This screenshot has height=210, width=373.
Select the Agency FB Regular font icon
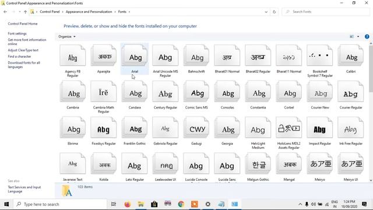[x=72, y=56]
